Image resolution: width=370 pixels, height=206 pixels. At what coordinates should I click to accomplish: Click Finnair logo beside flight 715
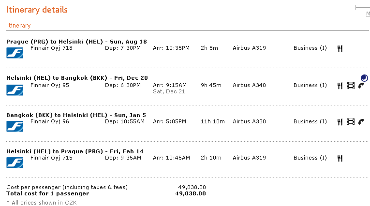(15, 162)
